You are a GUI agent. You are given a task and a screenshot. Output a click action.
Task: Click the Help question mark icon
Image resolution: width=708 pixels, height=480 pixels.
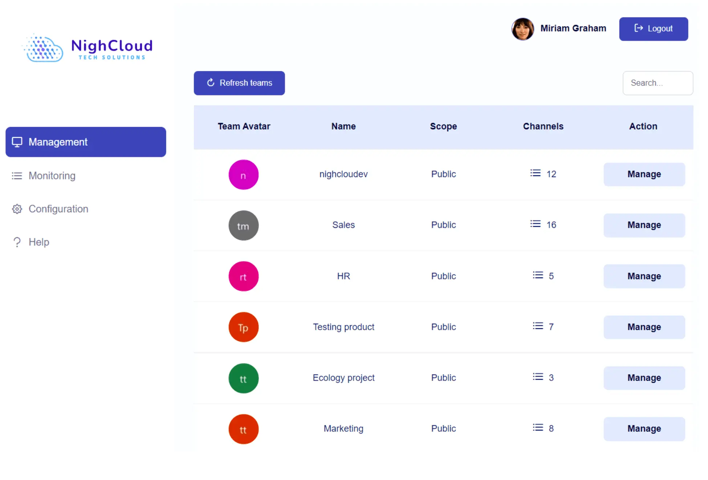point(17,242)
